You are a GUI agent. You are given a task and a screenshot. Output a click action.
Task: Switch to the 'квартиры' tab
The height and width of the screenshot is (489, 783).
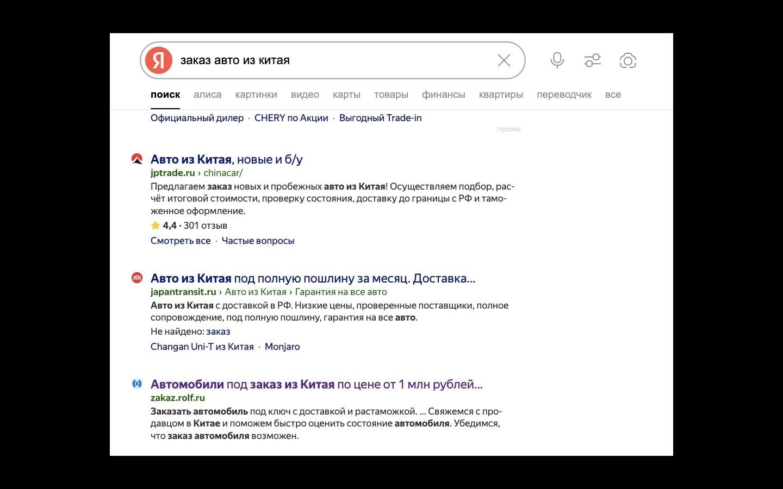pyautogui.click(x=501, y=95)
